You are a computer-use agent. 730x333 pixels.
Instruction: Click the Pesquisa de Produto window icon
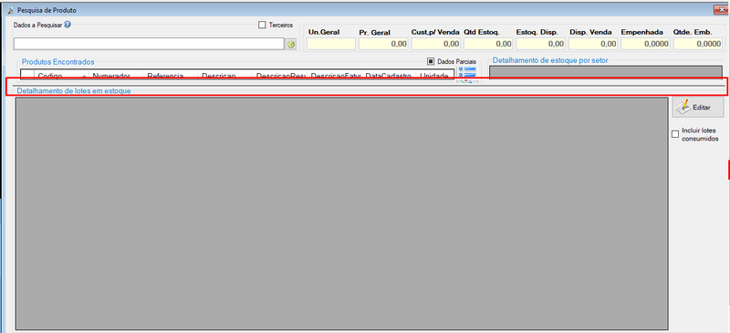pyautogui.click(x=11, y=10)
